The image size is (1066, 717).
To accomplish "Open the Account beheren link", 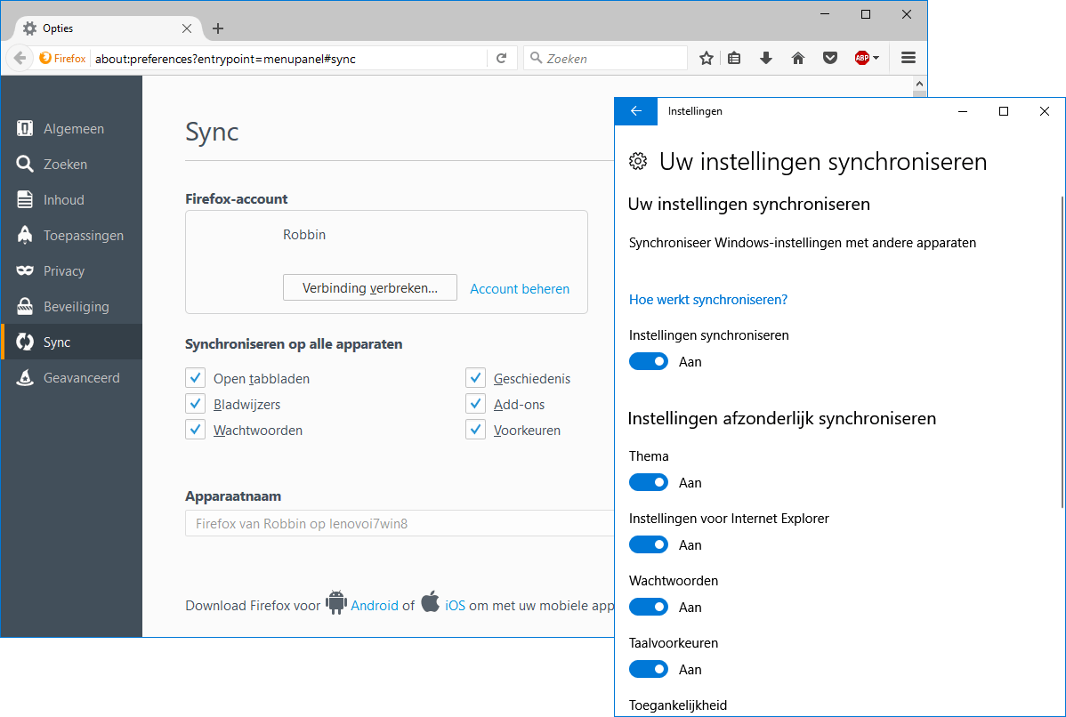I will (x=520, y=288).
